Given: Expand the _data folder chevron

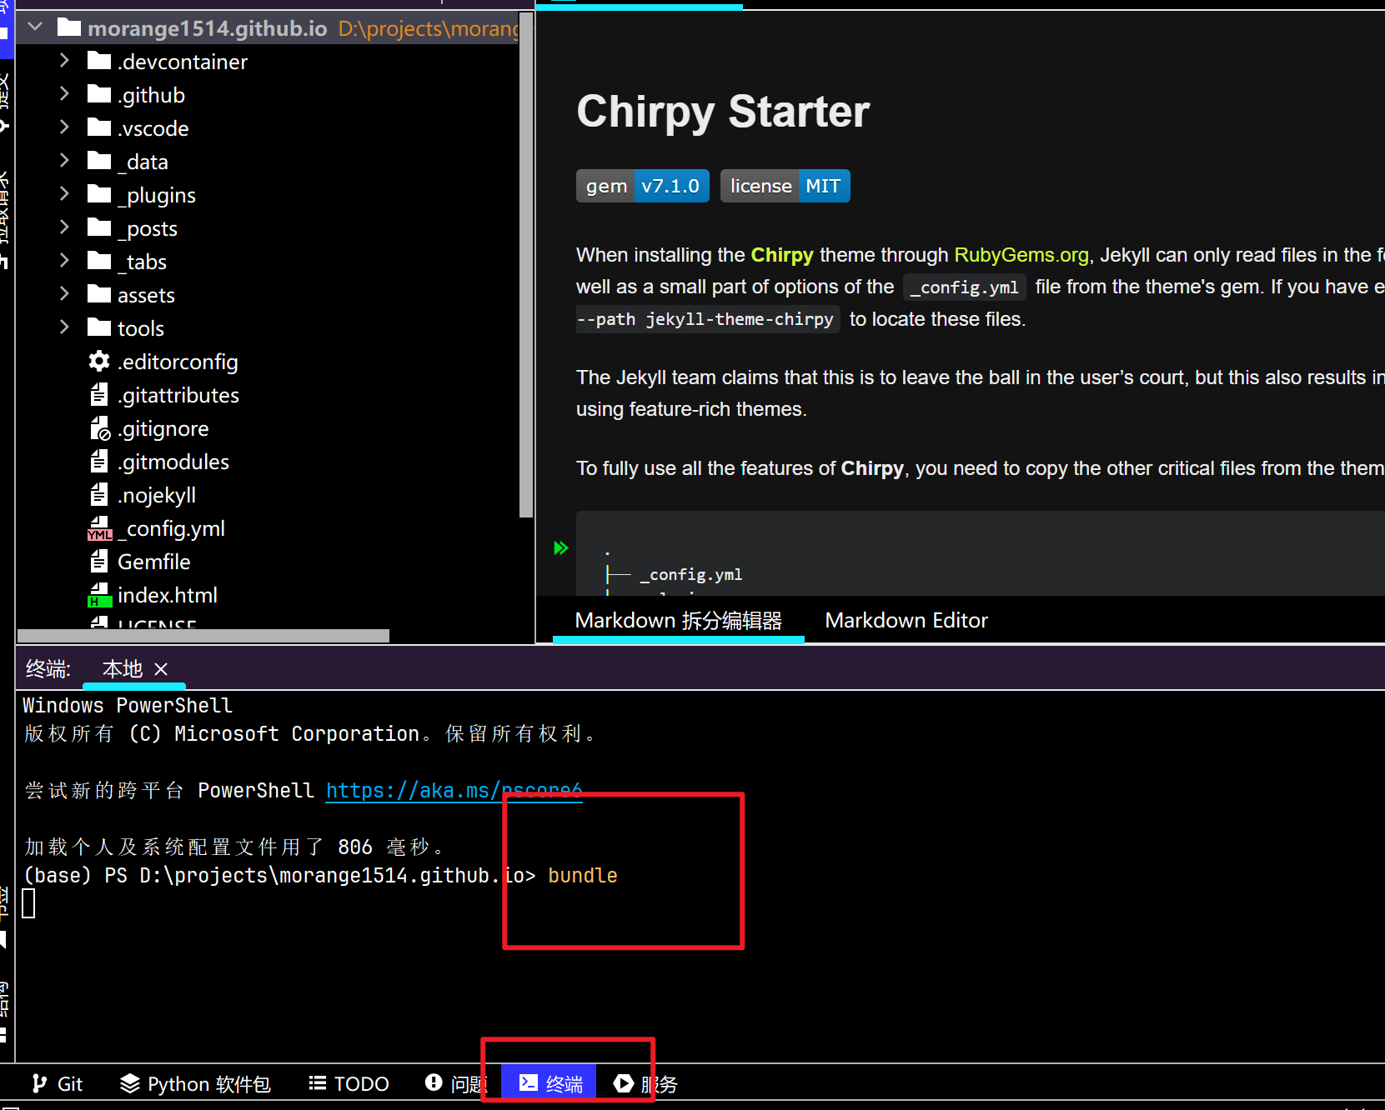Looking at the screenshot, I should pyautogui.click(x=64, y=160).
